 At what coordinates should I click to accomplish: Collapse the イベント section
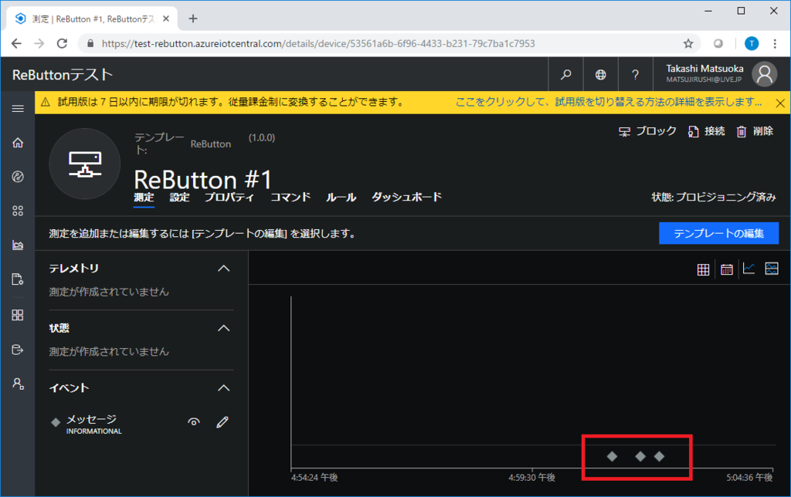coord(223,387)
